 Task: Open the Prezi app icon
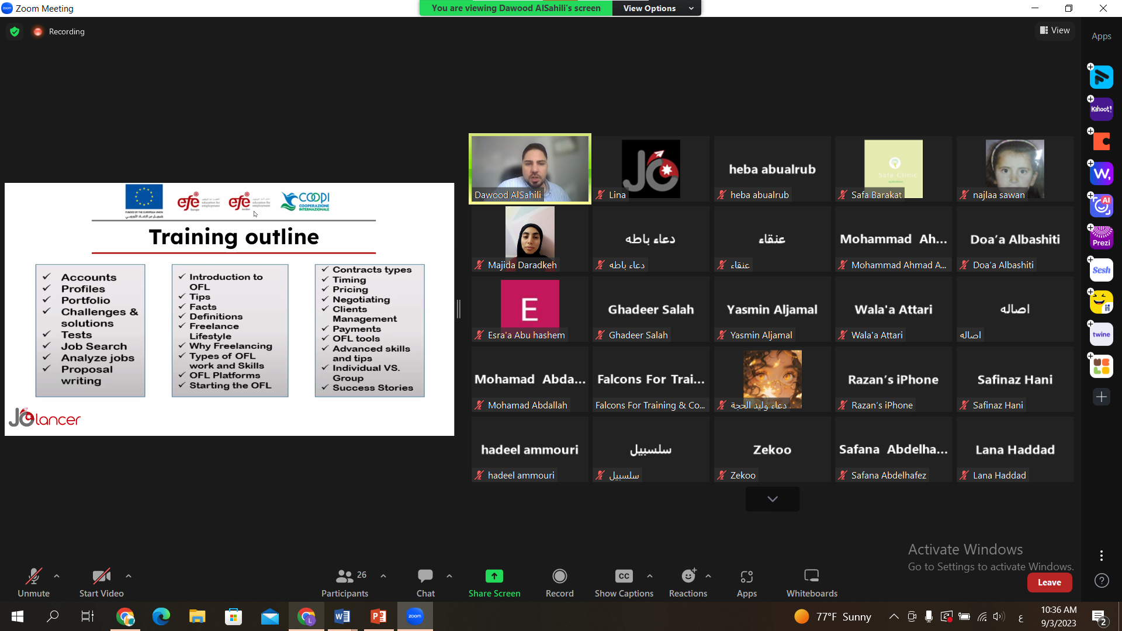[1102, 238]
